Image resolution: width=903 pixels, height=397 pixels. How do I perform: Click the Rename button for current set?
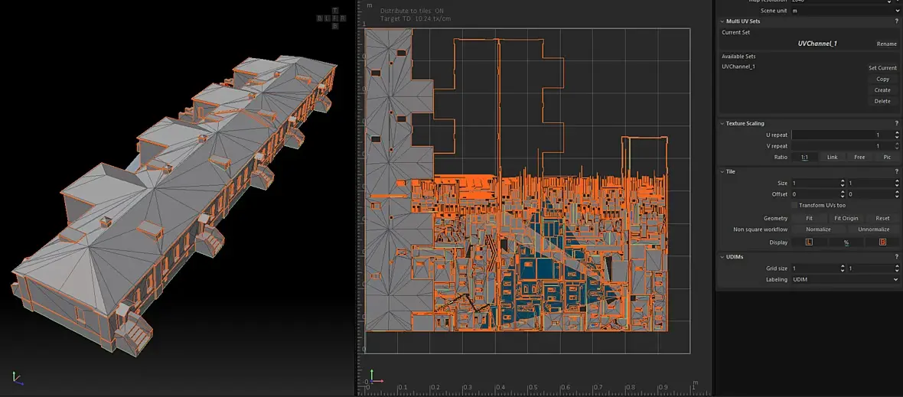(886, 44)
